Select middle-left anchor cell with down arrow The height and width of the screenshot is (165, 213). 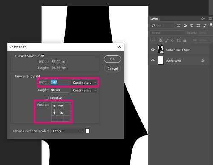(55, 112)
